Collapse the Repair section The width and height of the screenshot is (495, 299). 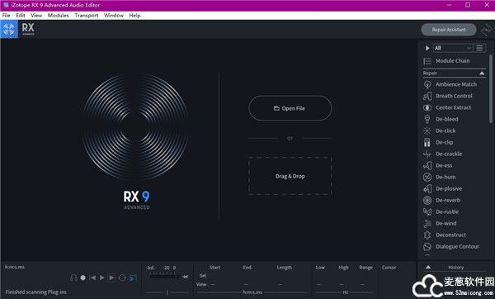point(482,73)
